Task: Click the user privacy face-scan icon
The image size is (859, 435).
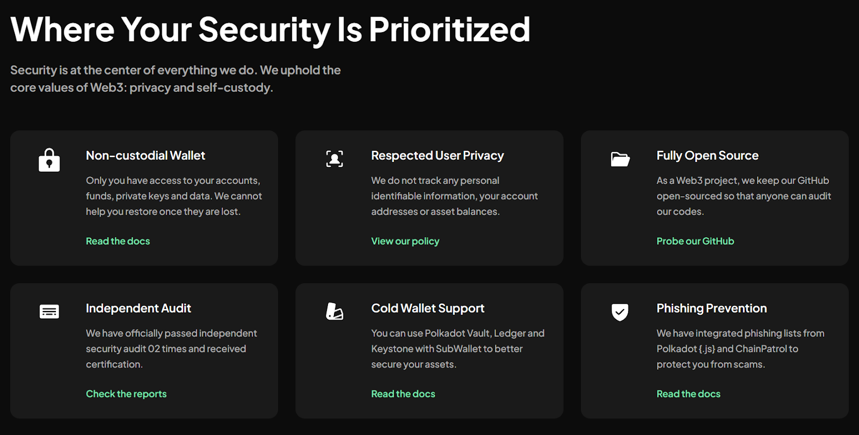Action: click(334, 159)
